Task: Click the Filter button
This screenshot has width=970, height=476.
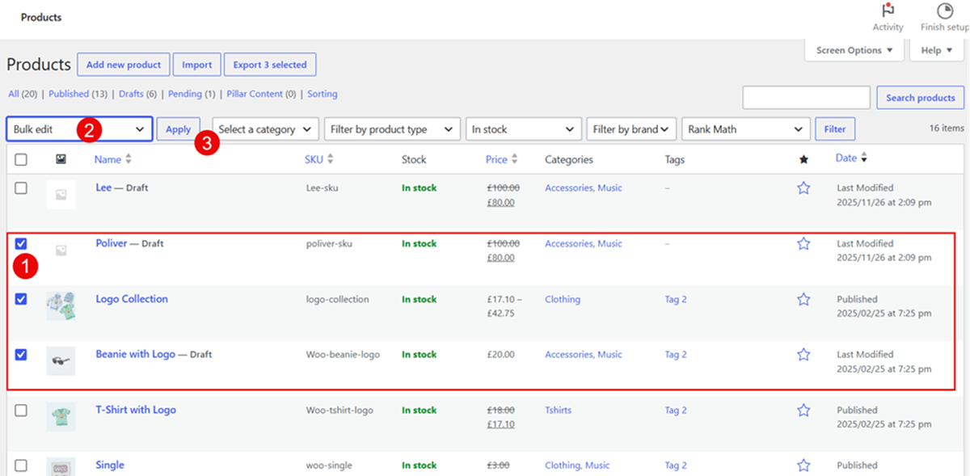Action: (835, 129)
